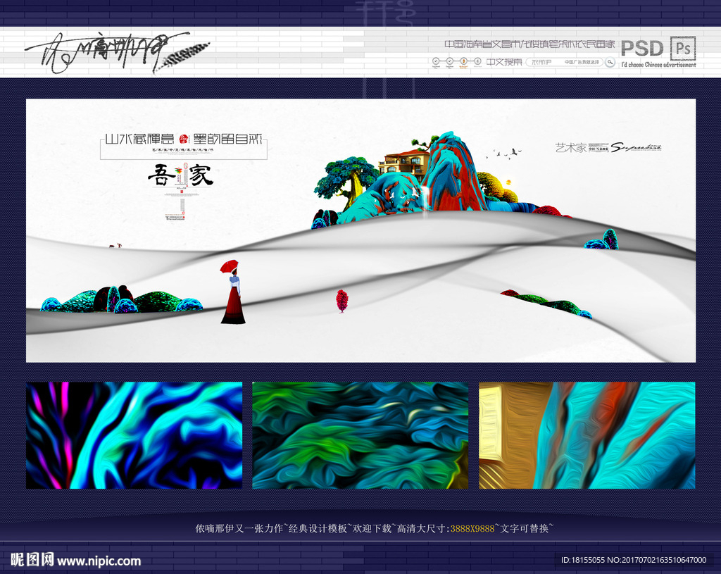Click the orange highlighted step icon

(463, 61)
